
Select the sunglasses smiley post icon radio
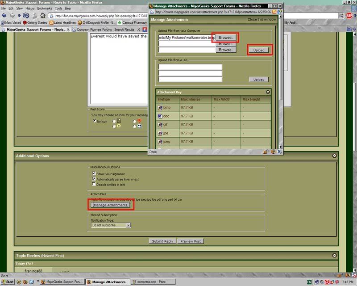pos(134,126)
